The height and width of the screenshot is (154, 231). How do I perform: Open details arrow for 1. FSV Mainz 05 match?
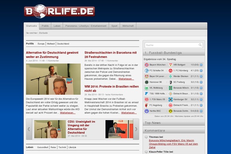201,99
